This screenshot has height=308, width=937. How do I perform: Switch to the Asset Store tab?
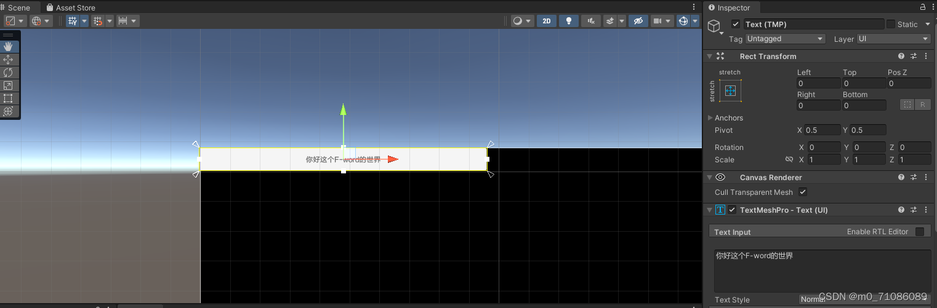(x=71, y=7)
